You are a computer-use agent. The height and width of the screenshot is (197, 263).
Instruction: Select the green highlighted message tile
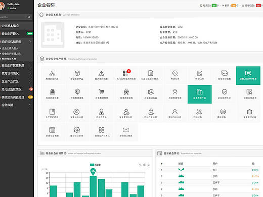point(248,75)
